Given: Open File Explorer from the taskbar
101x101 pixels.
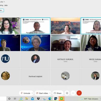Looking at the screenshot, I should pos(27,99).
